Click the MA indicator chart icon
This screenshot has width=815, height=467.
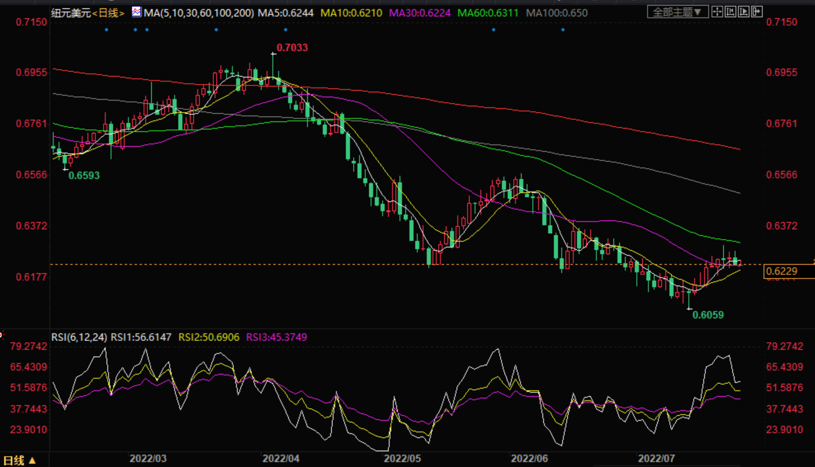pyautogui.click(x=136, y=12)
